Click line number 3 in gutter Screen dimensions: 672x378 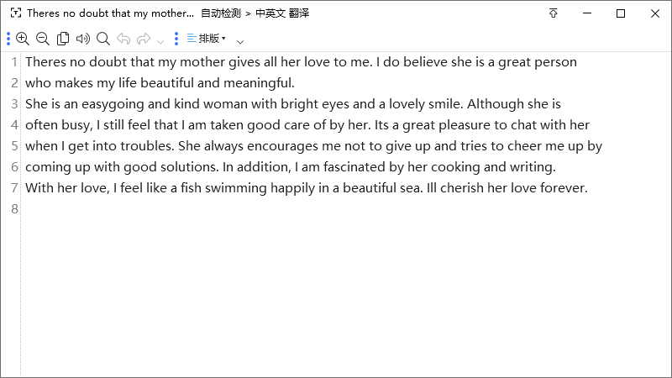click(x=14, y=103)
